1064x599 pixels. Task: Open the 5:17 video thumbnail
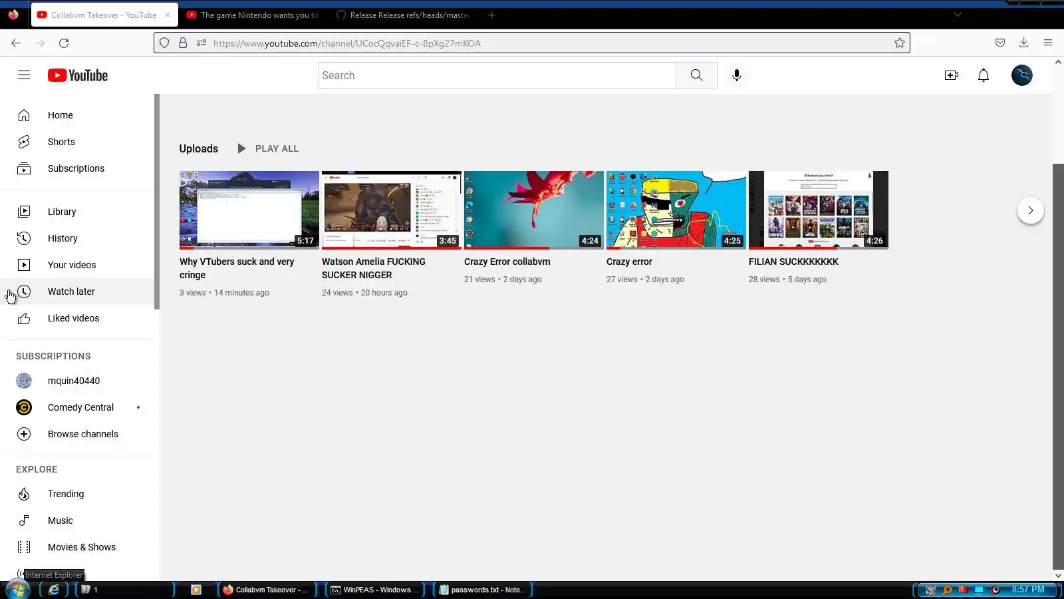pos(249,210)
